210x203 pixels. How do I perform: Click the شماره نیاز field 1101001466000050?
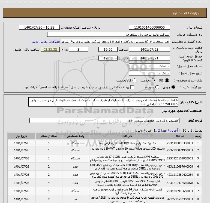[x=149, y=28]
